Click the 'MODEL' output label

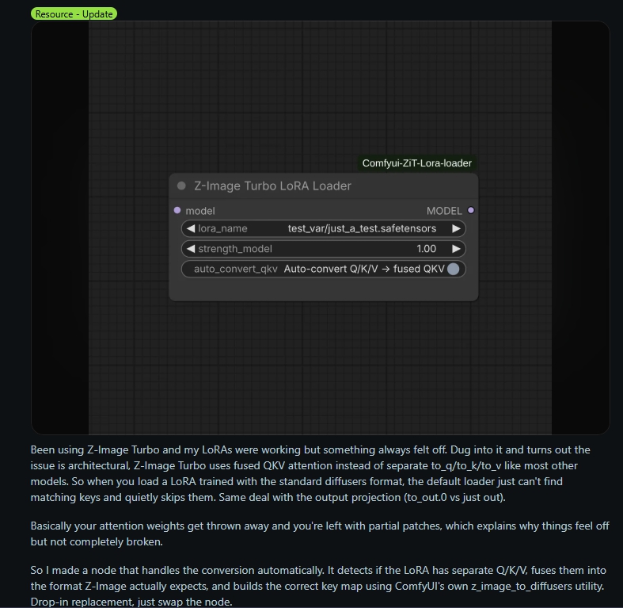click(444, 211)
